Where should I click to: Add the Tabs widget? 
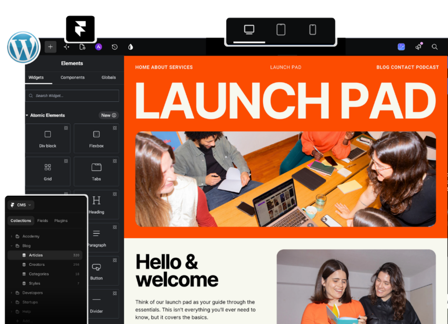coord(96,172)
